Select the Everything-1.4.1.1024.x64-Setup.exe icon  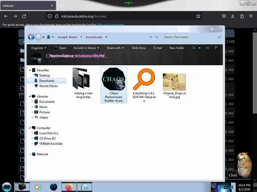[144, 79]
